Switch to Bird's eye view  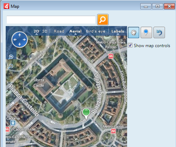tap(96, 31)
